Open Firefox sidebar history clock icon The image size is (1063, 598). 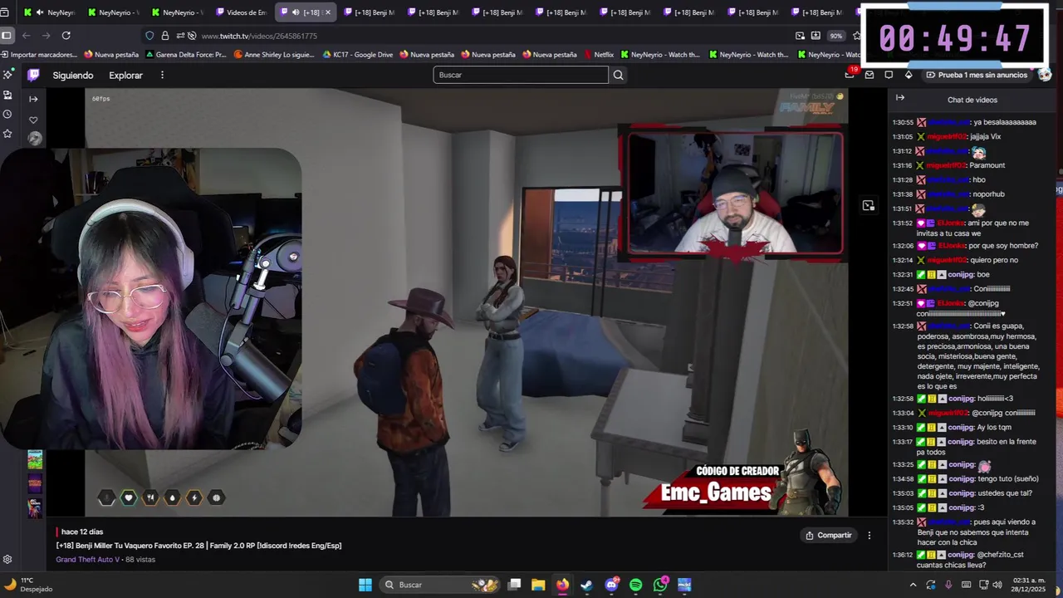point(7,114)
